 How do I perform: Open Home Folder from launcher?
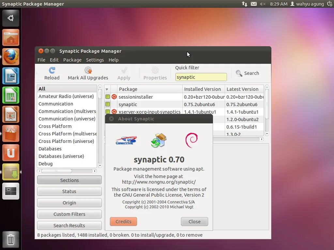11,38
